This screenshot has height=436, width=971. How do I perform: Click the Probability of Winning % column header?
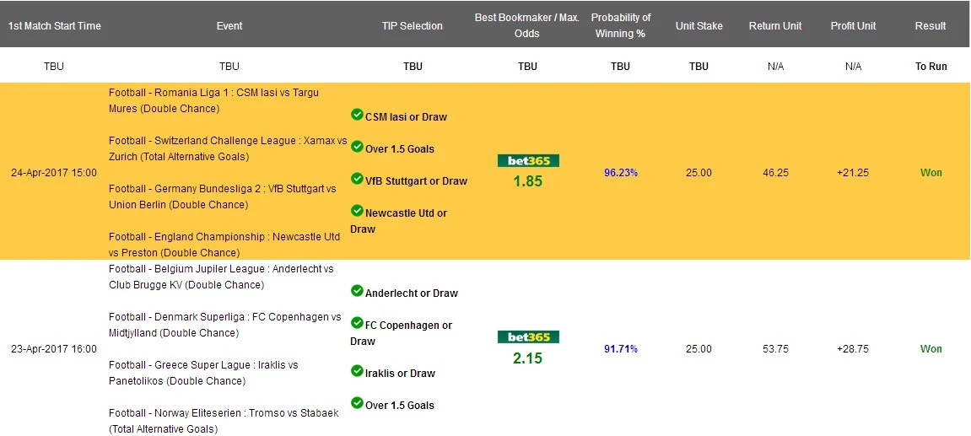pyautogui.click(x=621, y=26)
